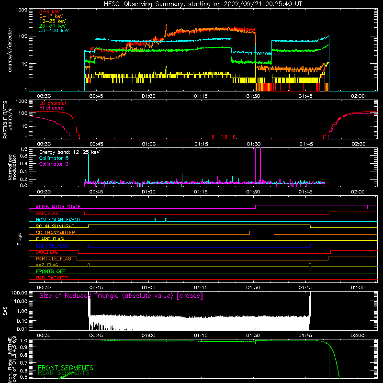This screenshot has width=383, height=383.
Task: Click the 01:00 tick label under count rates
Action: (x=148, y=96)
